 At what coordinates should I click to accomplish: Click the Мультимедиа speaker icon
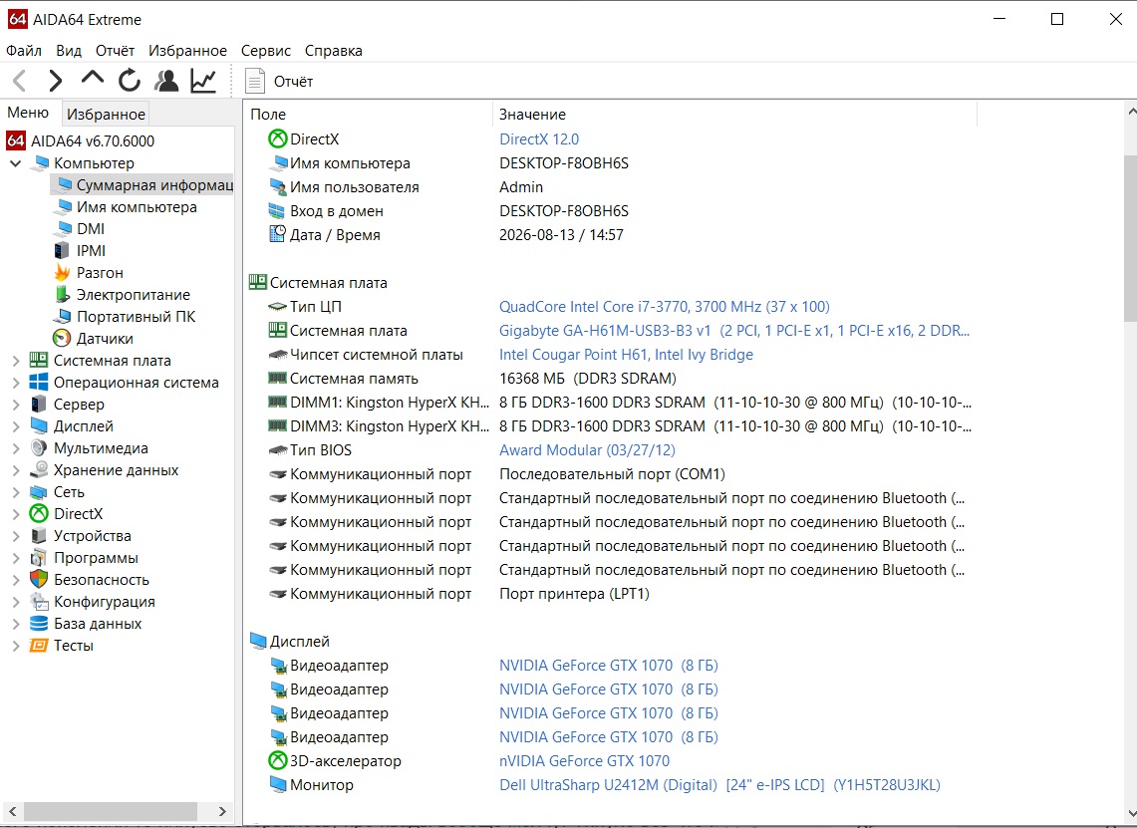click(x=39, y=448)
